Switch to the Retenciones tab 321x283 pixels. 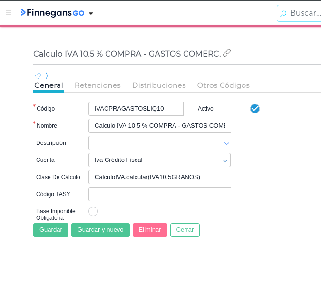pyautogui.click(x=97, y=85)
